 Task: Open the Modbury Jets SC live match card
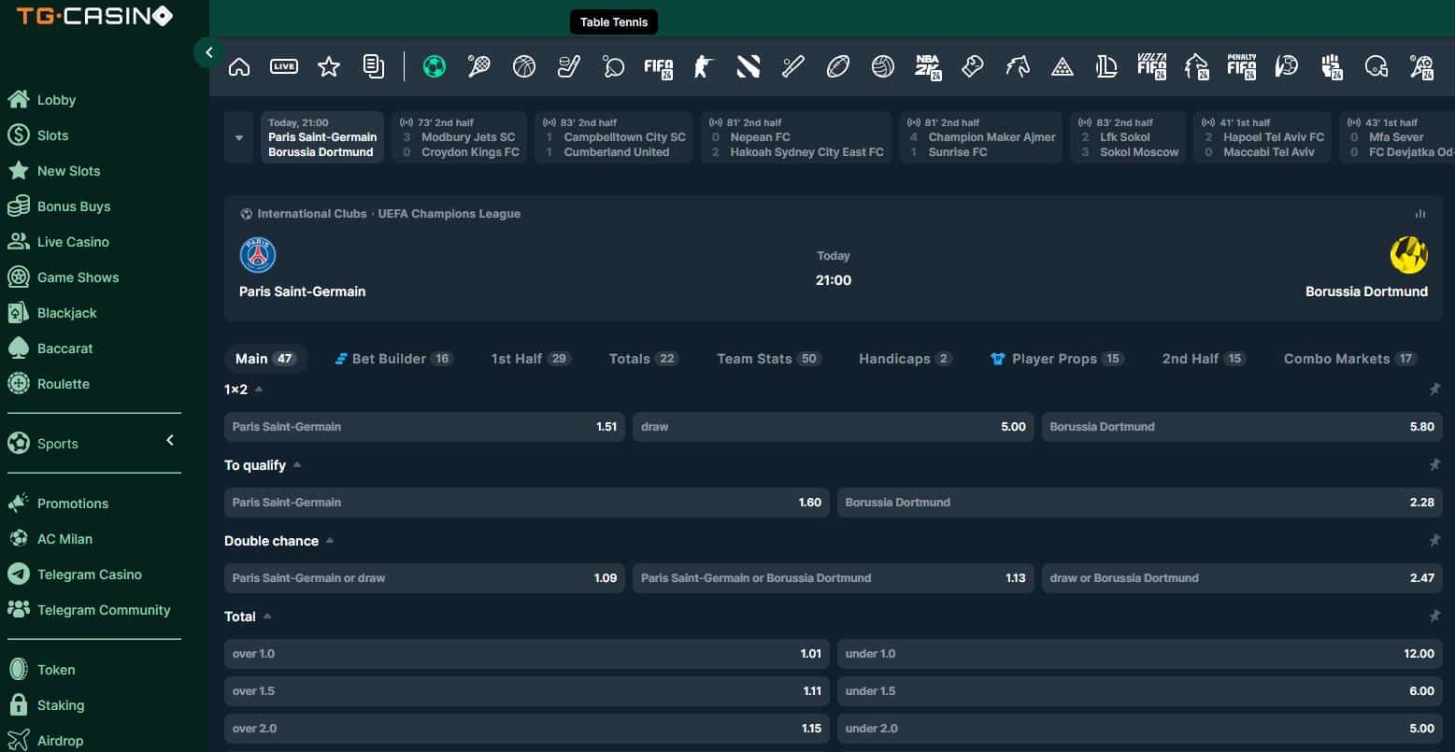point(459,137)
